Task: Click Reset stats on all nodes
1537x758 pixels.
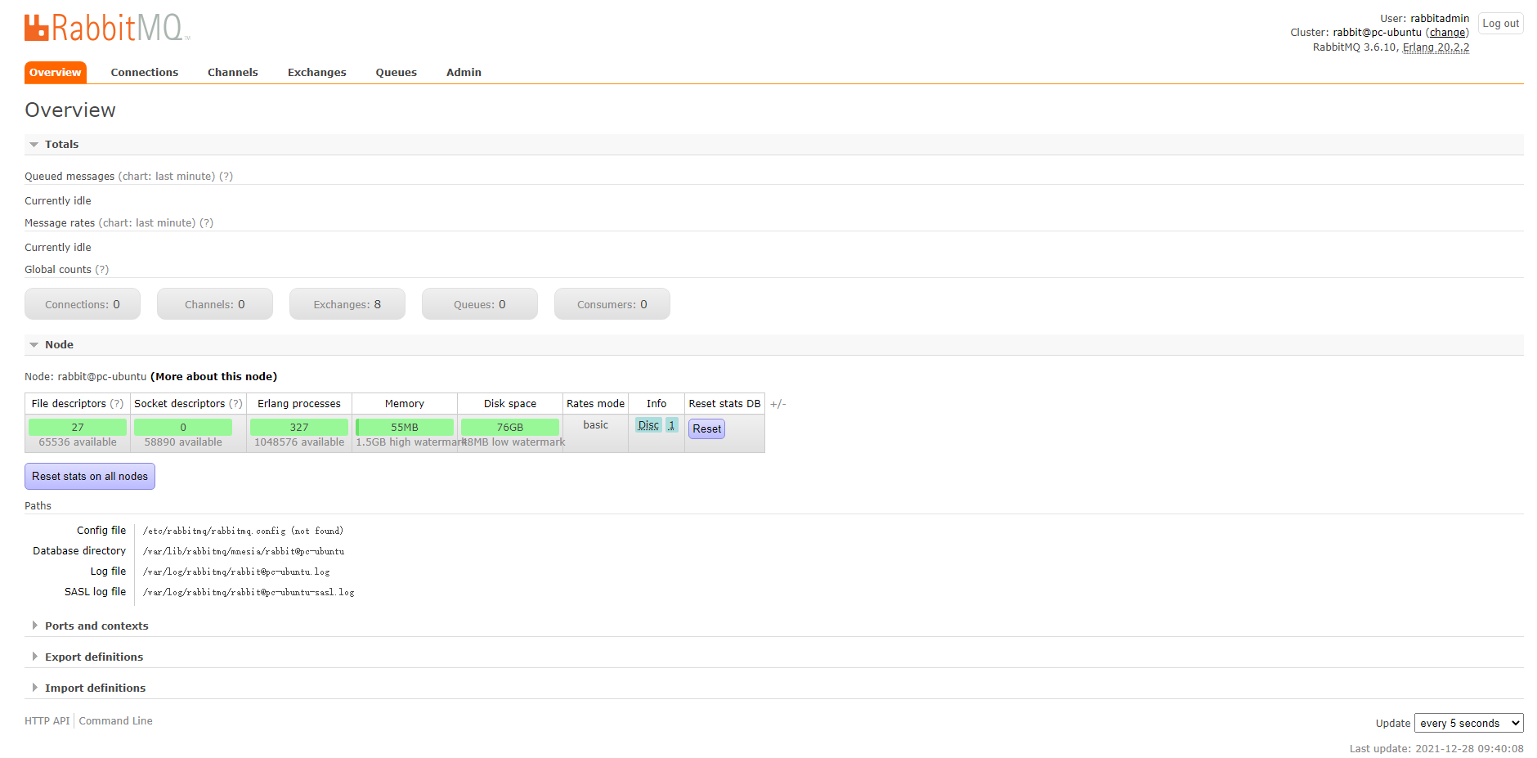Action: click(90, 476)
